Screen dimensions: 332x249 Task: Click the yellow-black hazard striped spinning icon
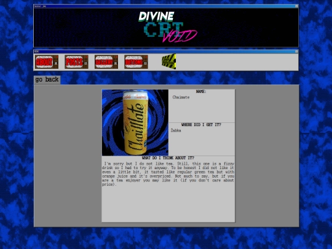click(169, 61)
